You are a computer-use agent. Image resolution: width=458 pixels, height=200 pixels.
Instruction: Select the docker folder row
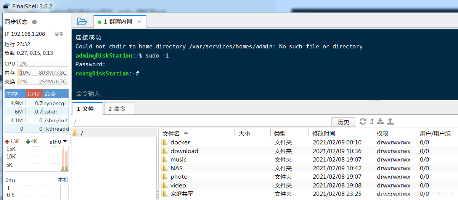[x=308, y=142]
